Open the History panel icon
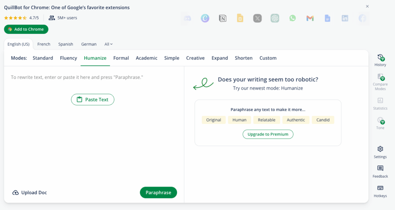Screen dimensions: 395x210 [x=380, y=58]
